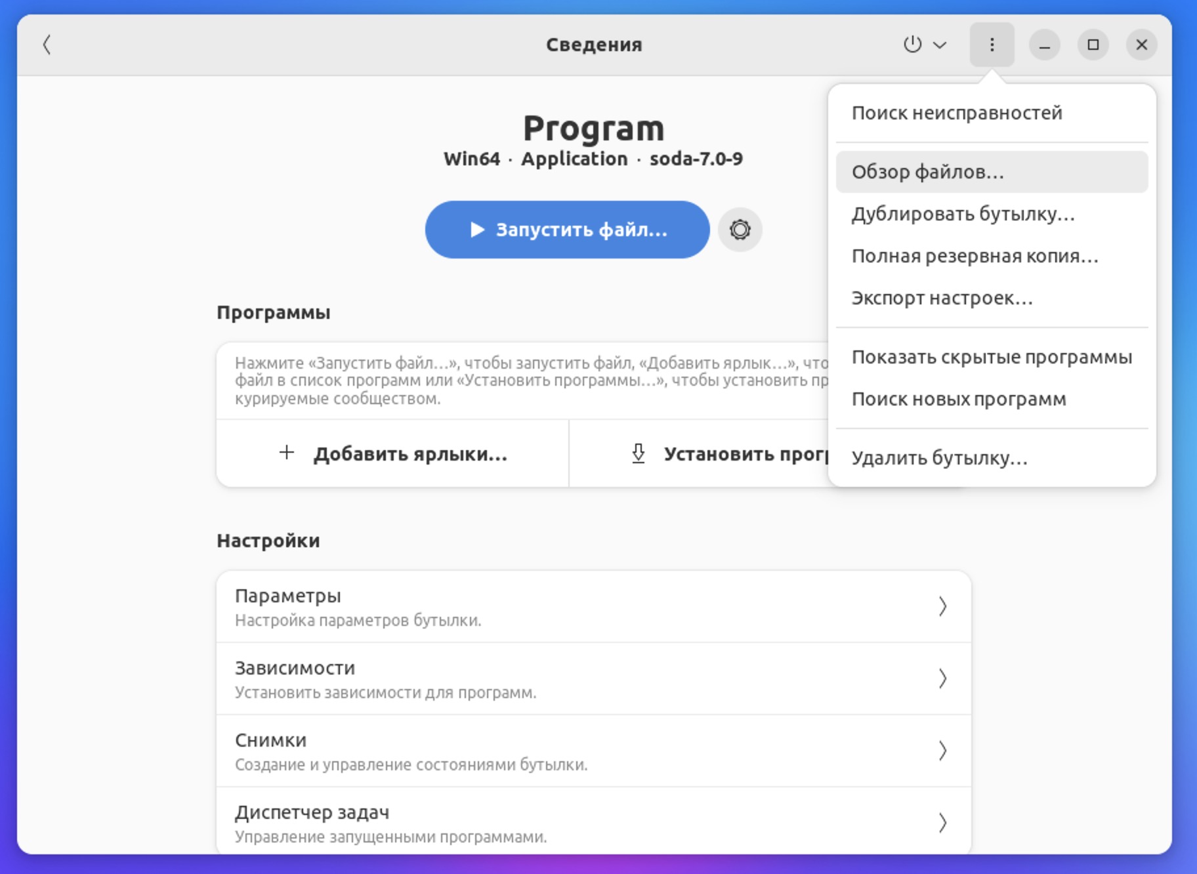1197x874 pixels.
Task: Choose Обзор файлов… from the menu
Action: point(992,172)
